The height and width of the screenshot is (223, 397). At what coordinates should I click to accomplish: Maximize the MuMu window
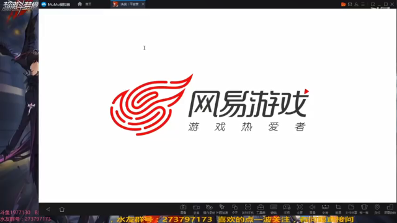click(386, 4)
